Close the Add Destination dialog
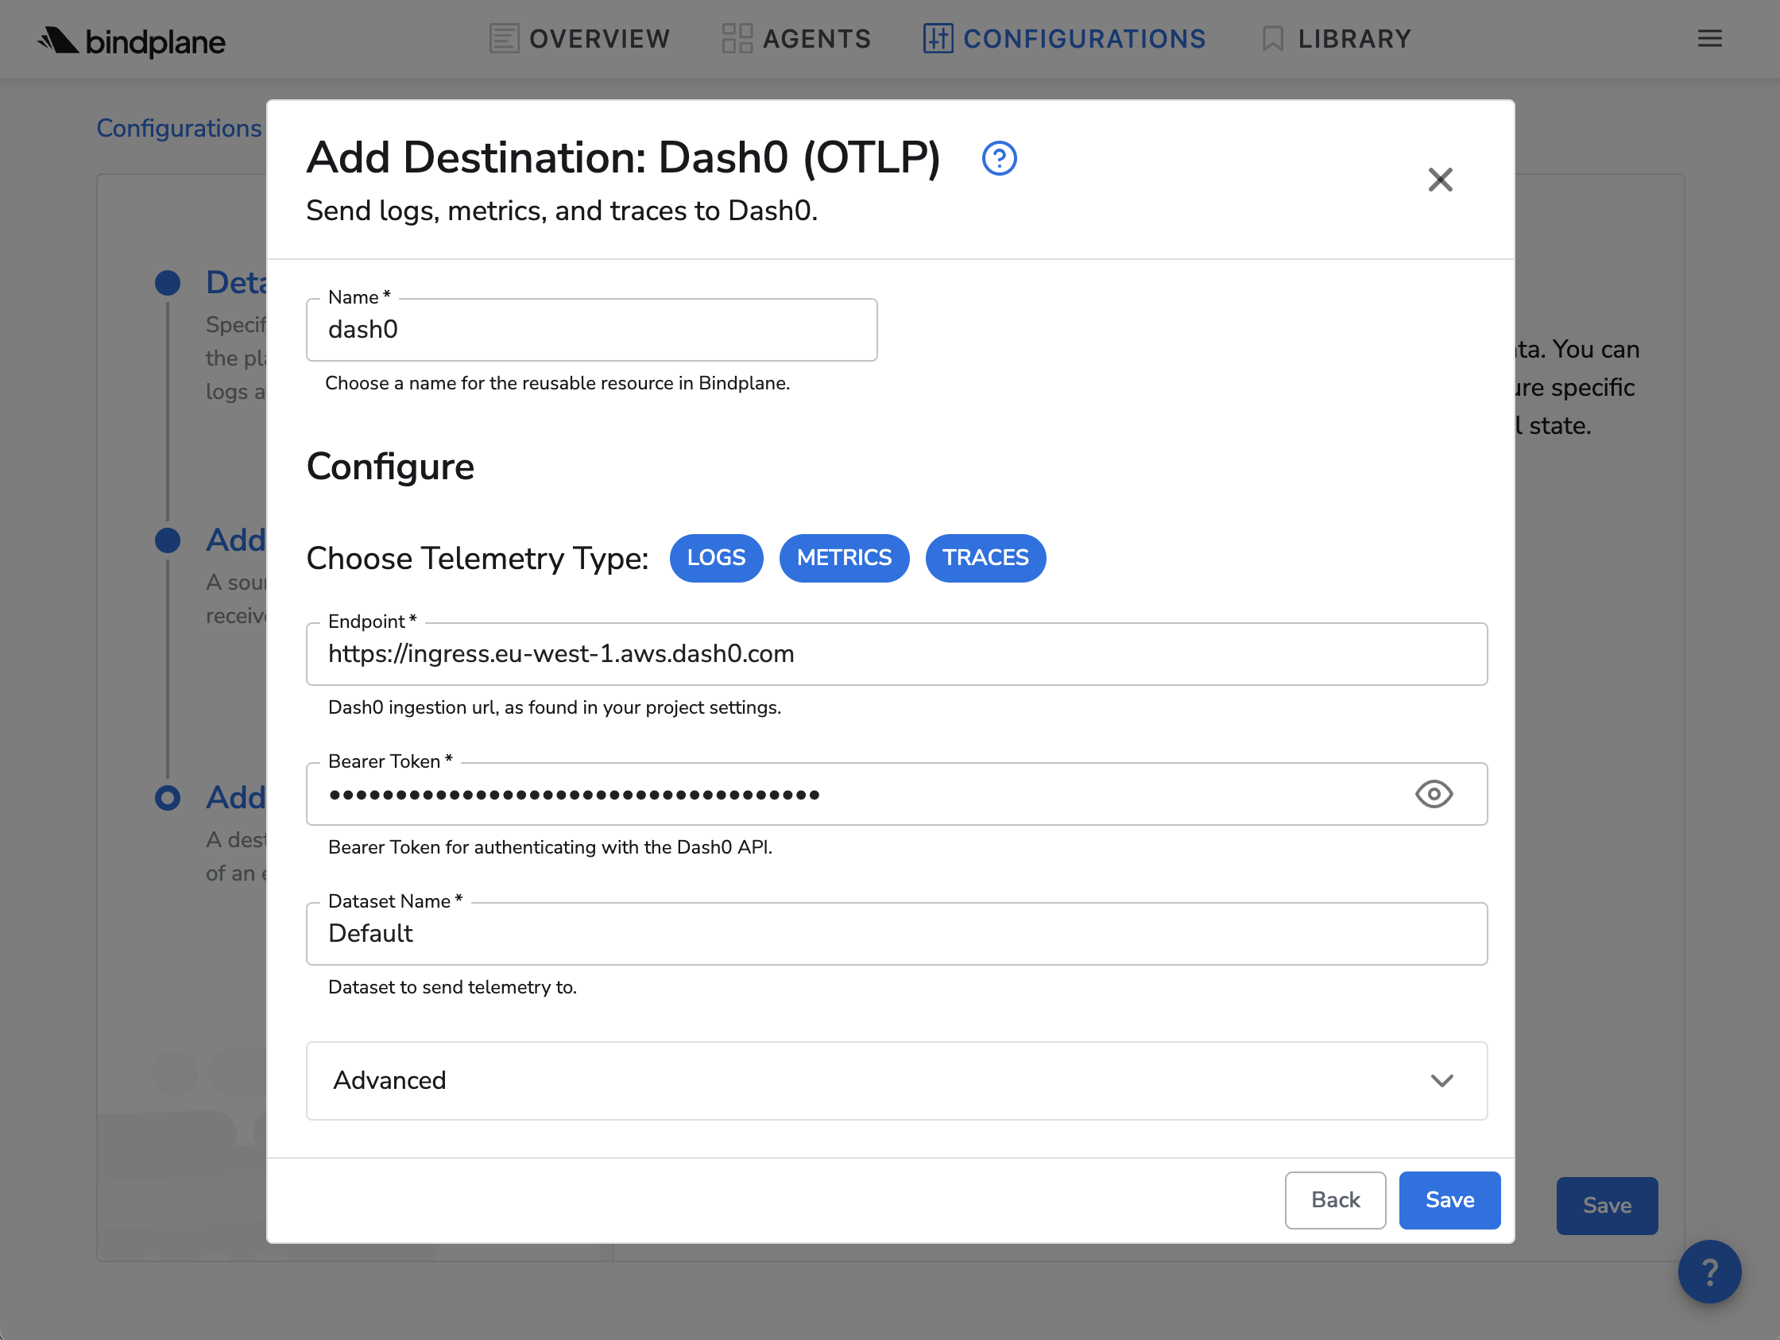This screenshot has height=1340, width=1780. click(1440, 180)
